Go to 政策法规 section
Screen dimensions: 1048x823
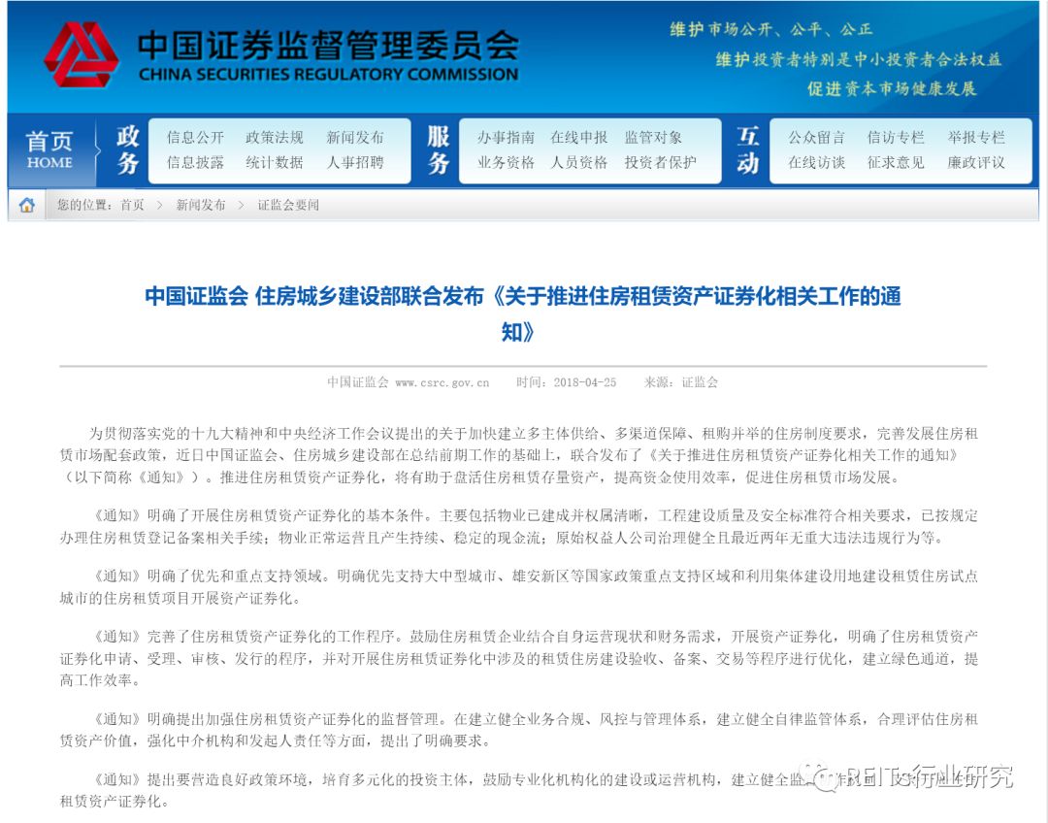[274, 138]
